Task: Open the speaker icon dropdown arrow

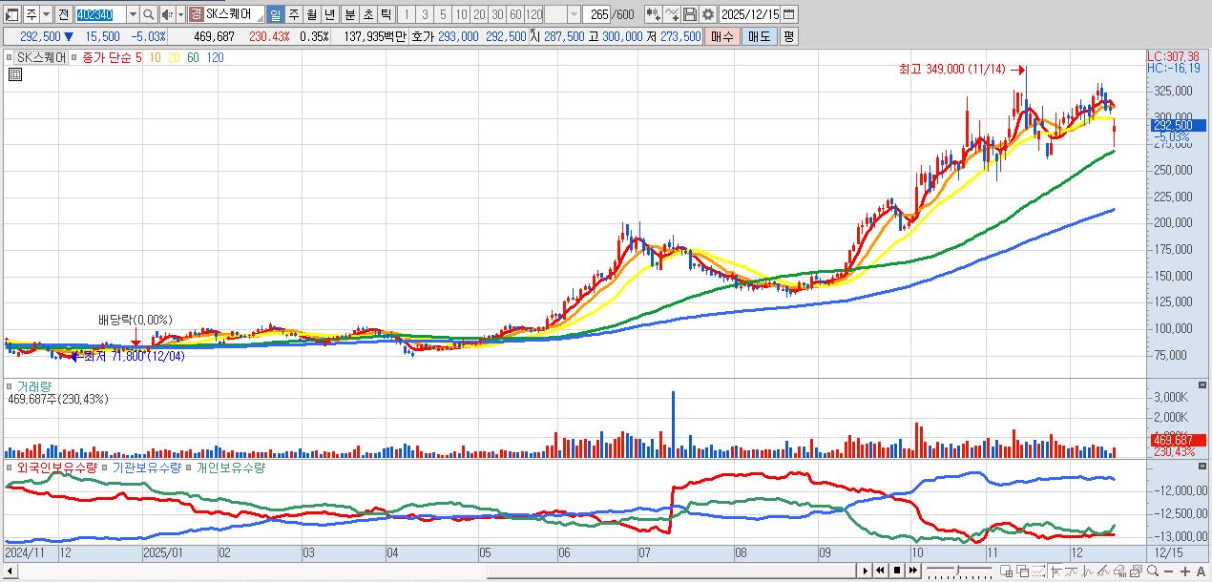Action: pyautogui.click(x=180, y=15)
